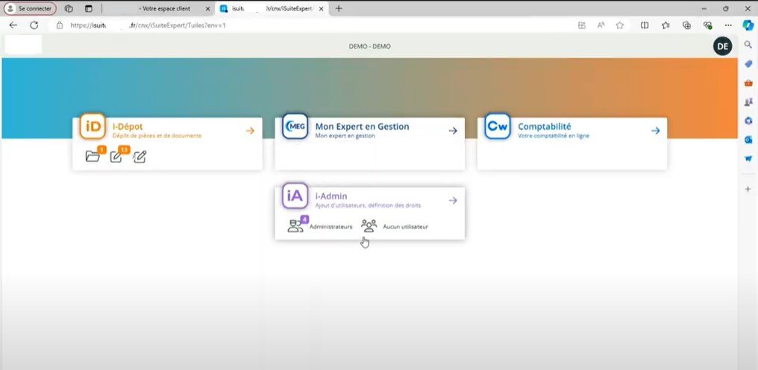Click the purple iA logo icon
The width and height of the screenshot is (758, 370).
click(295, 197)
